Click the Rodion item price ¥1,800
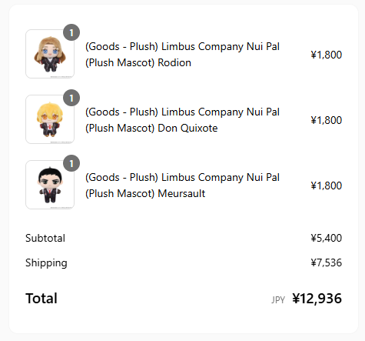 327,55
